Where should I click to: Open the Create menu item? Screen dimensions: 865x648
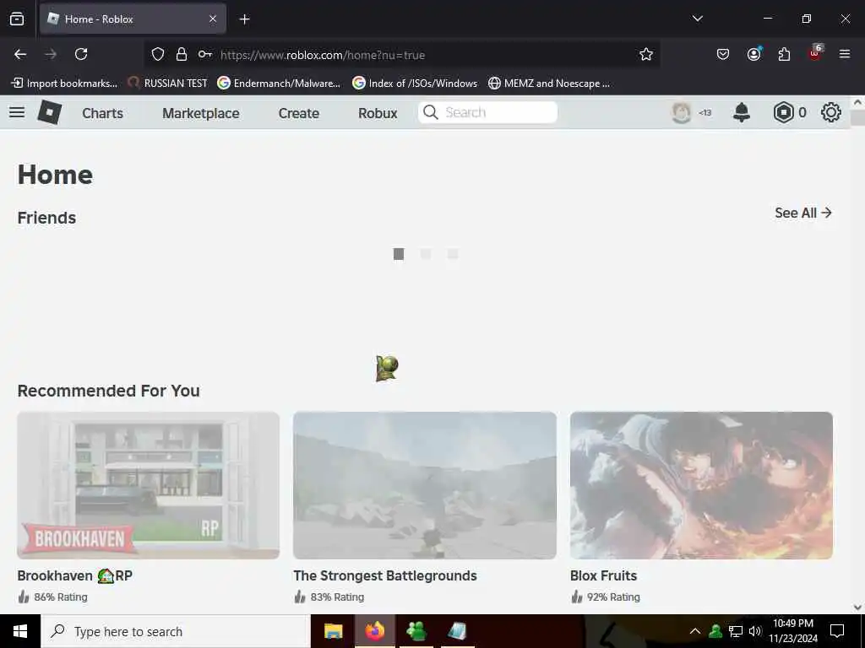[x=299, y=113]
